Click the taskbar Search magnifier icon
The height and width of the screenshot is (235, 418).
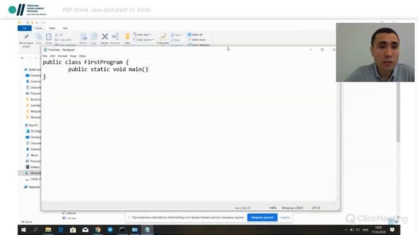(x=36, y=230)
